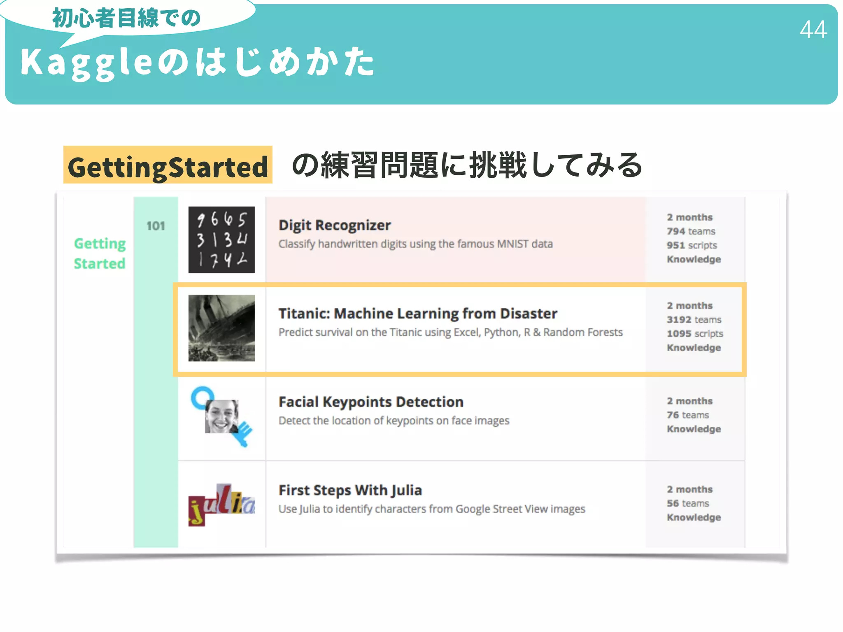The height and width of the screenshot is (632, 843).
Task: Click '2 months' in Titanic row
Action: pos(689,306)
